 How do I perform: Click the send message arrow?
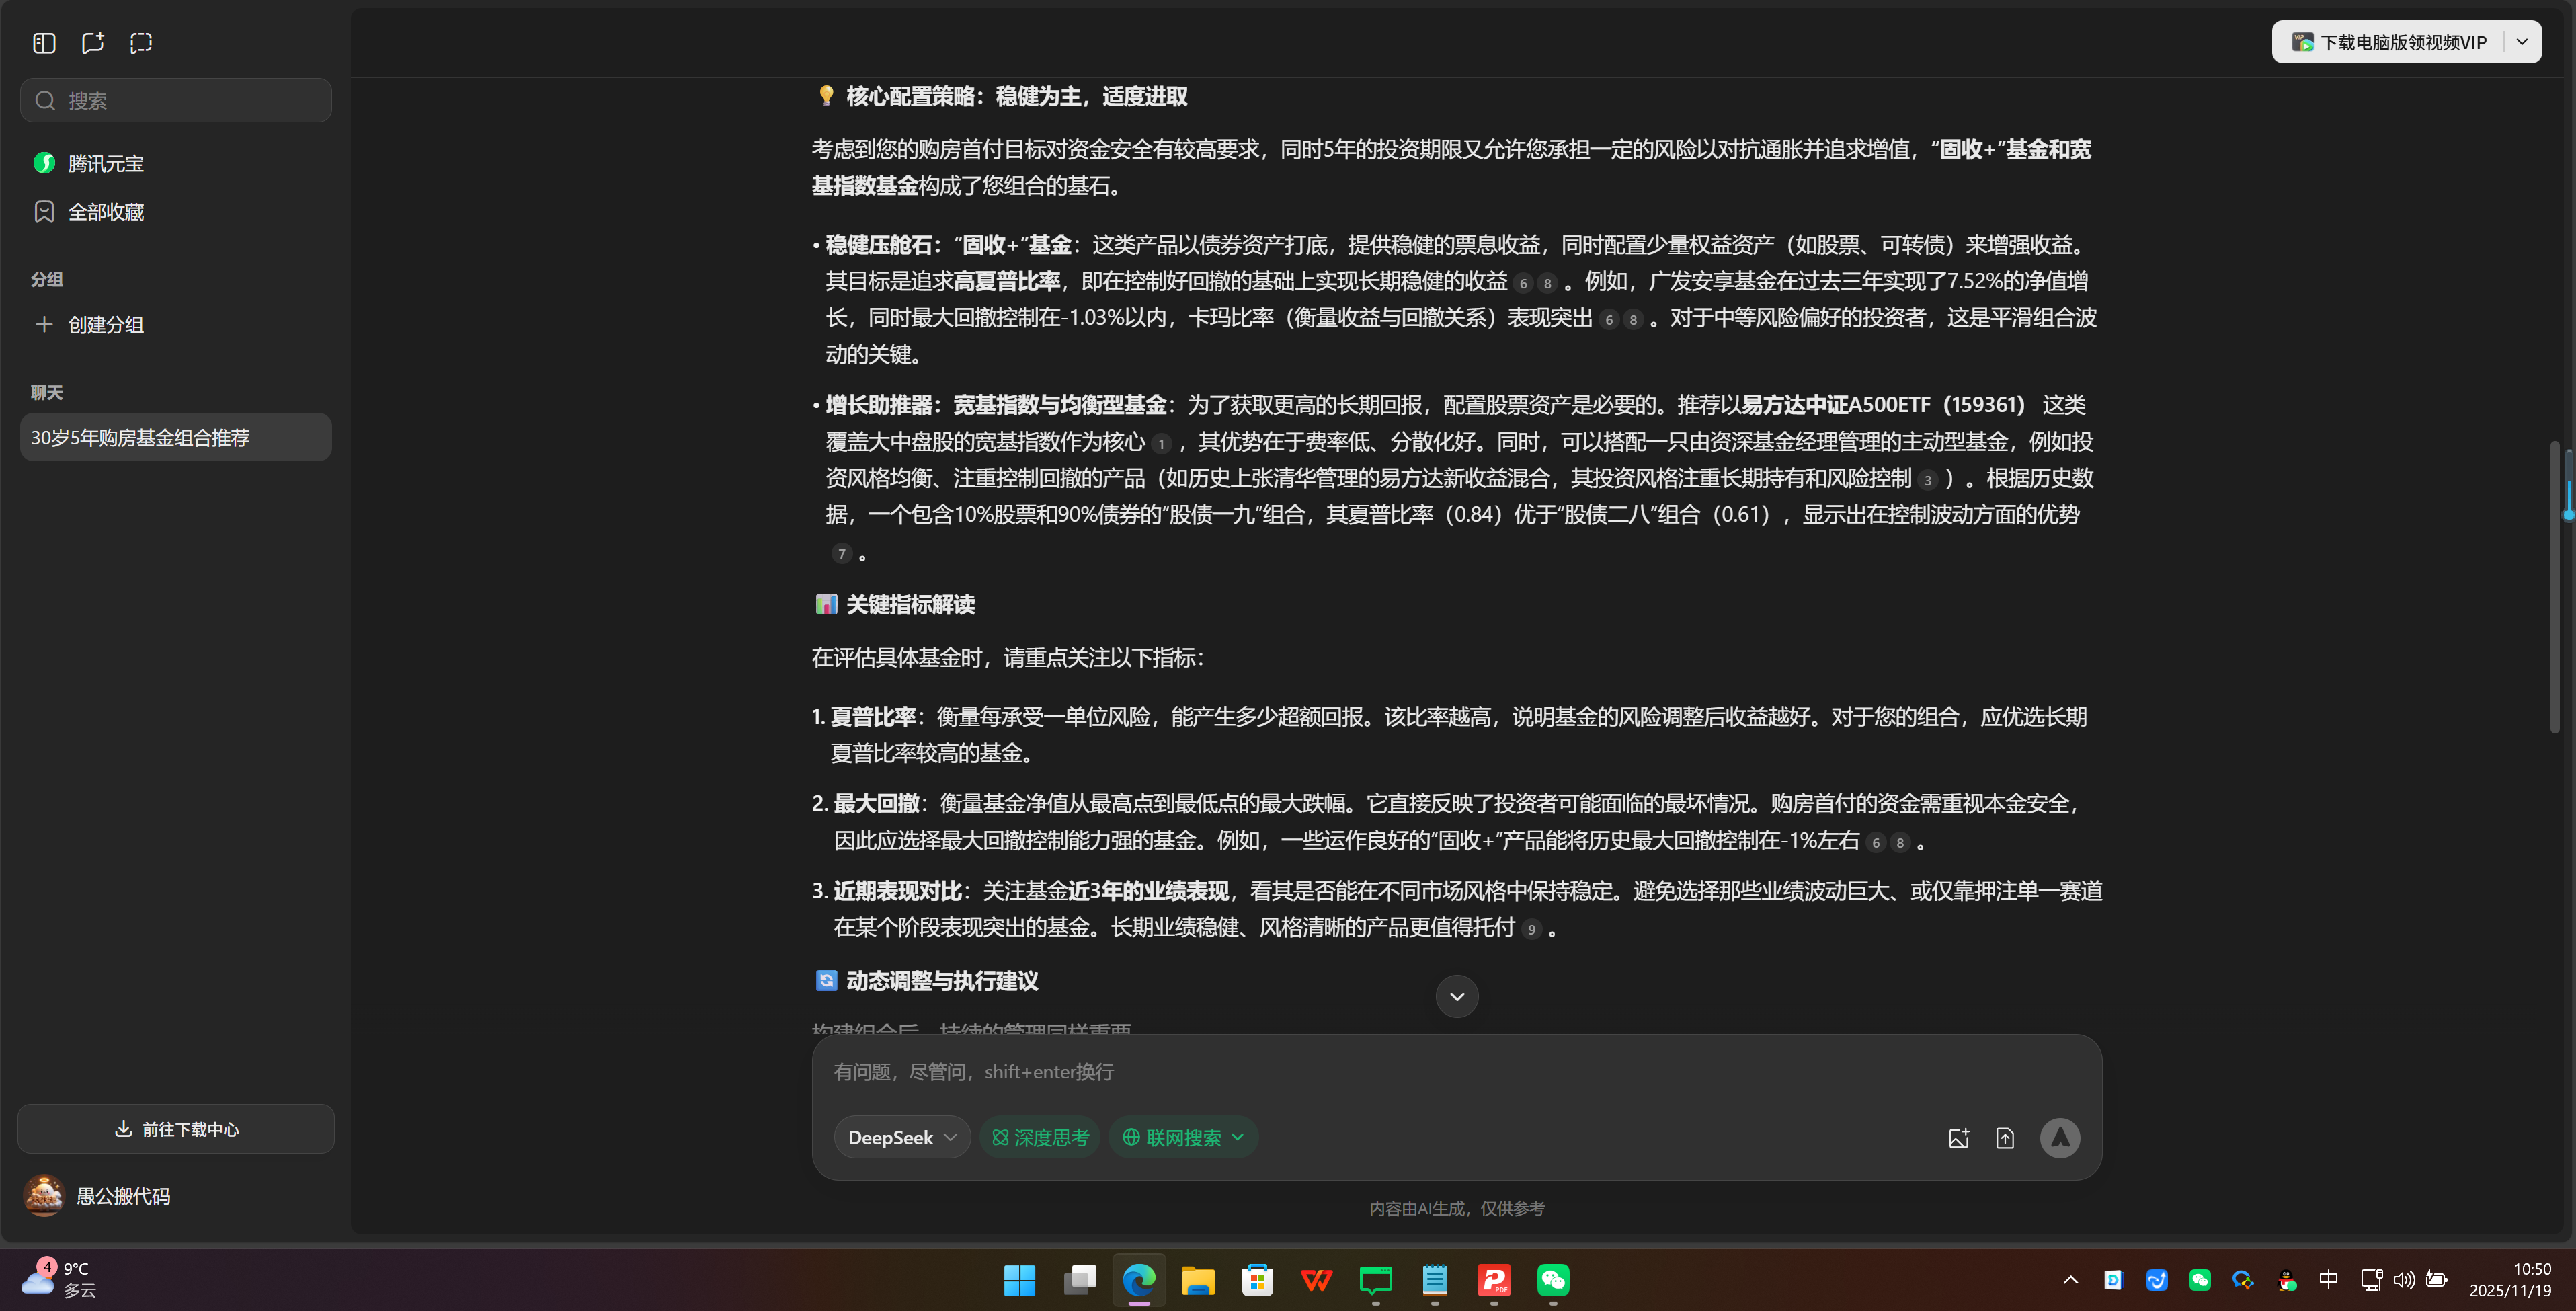click(x=2060, y=1137)
